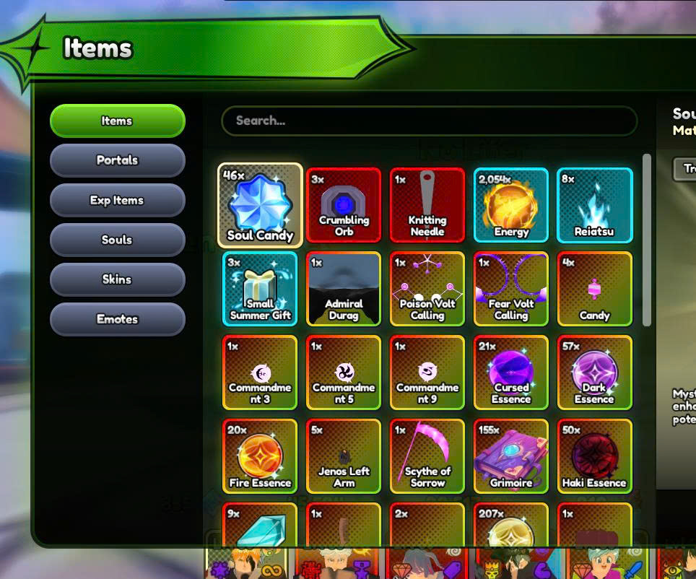The height and width of the screenshot is (579, 696).
Task: Open the Exp Items tab
Action: [x=118, y=200]
